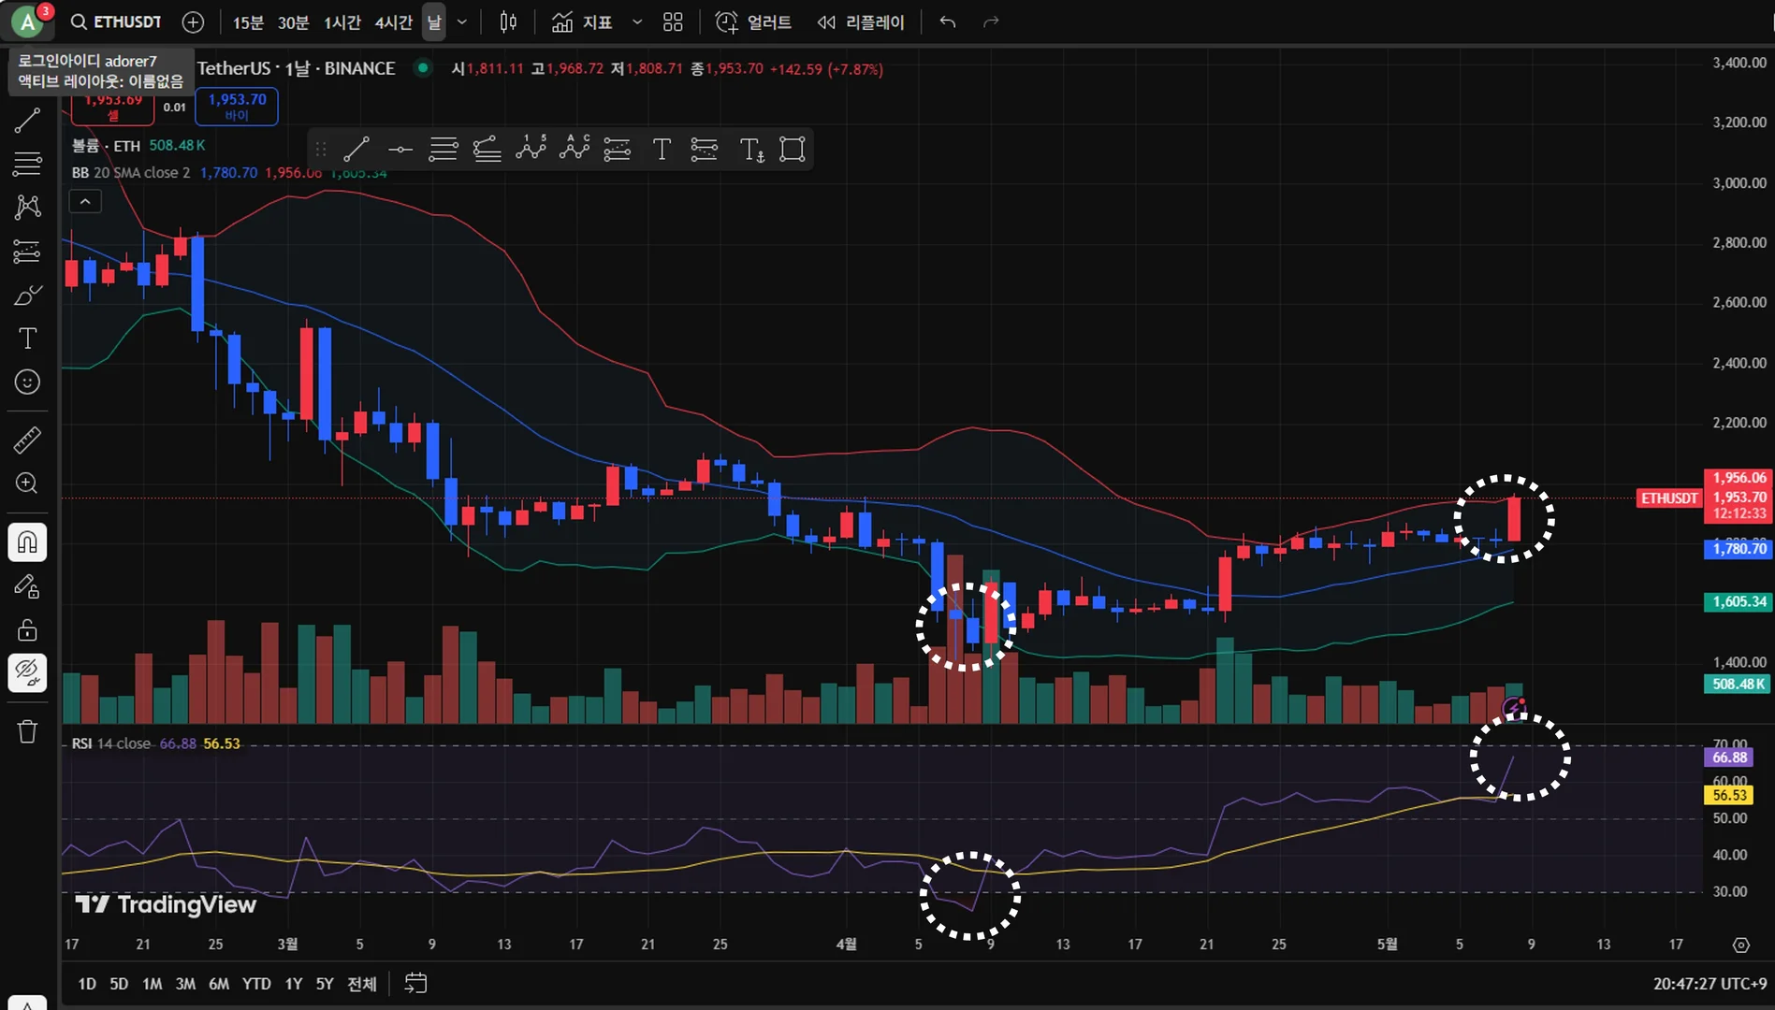Activate the zoom in tool

tap(27, 483)
